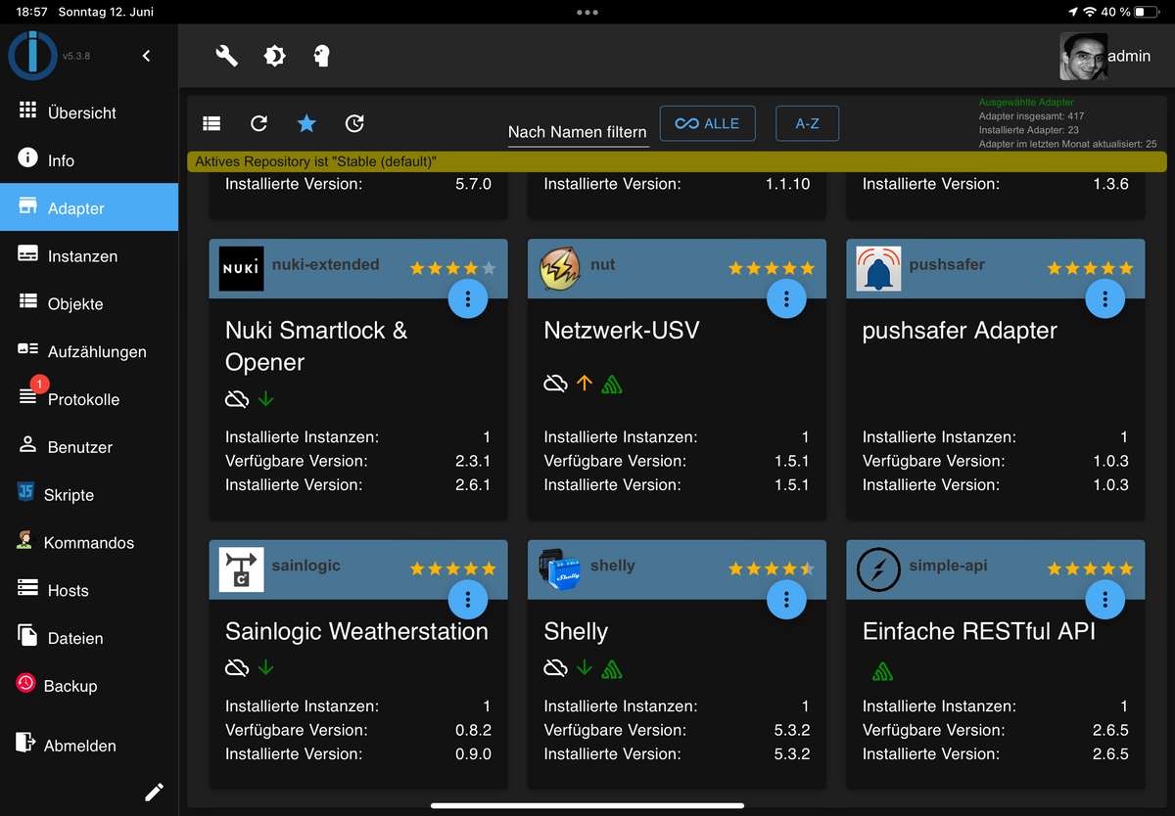
Task: Click green down arrow on Nuki card
Action: [266, 398]
